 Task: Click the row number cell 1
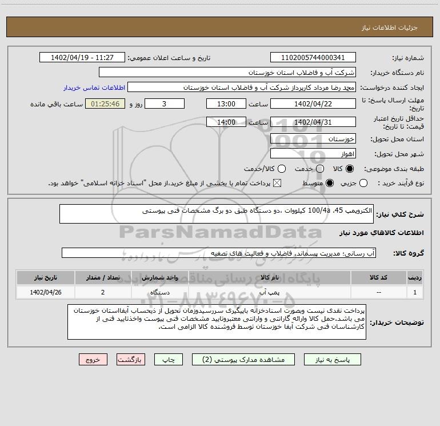click(x=415, y=292)
